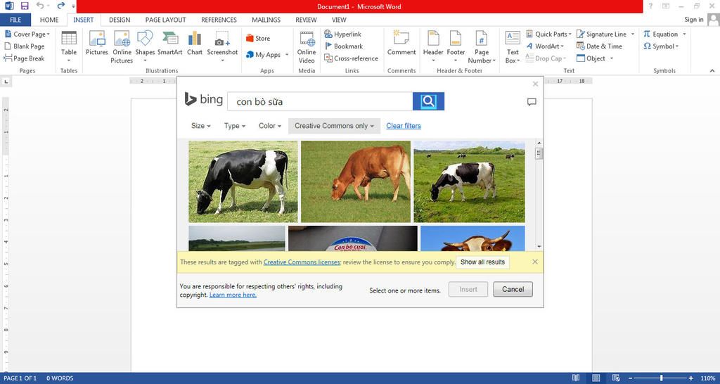Viewport: 720px width, 384px height.
Task: Select the brown cow image thumbnail
Action: [x=356, y=181]
